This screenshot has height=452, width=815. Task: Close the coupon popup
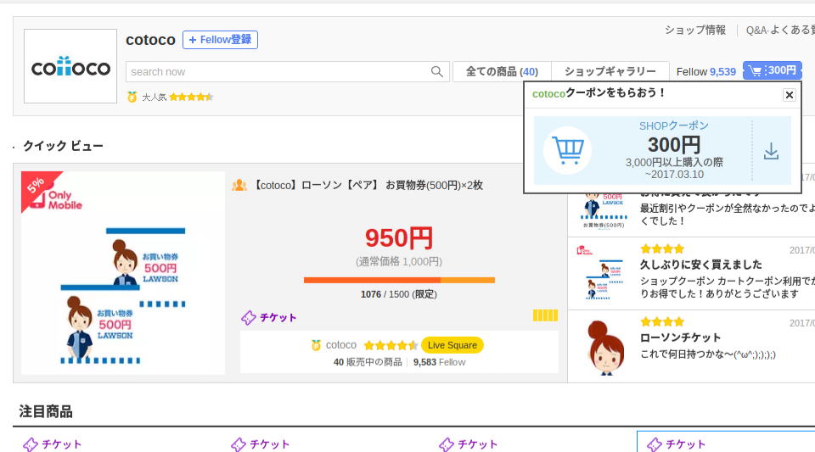pos(789,95)
